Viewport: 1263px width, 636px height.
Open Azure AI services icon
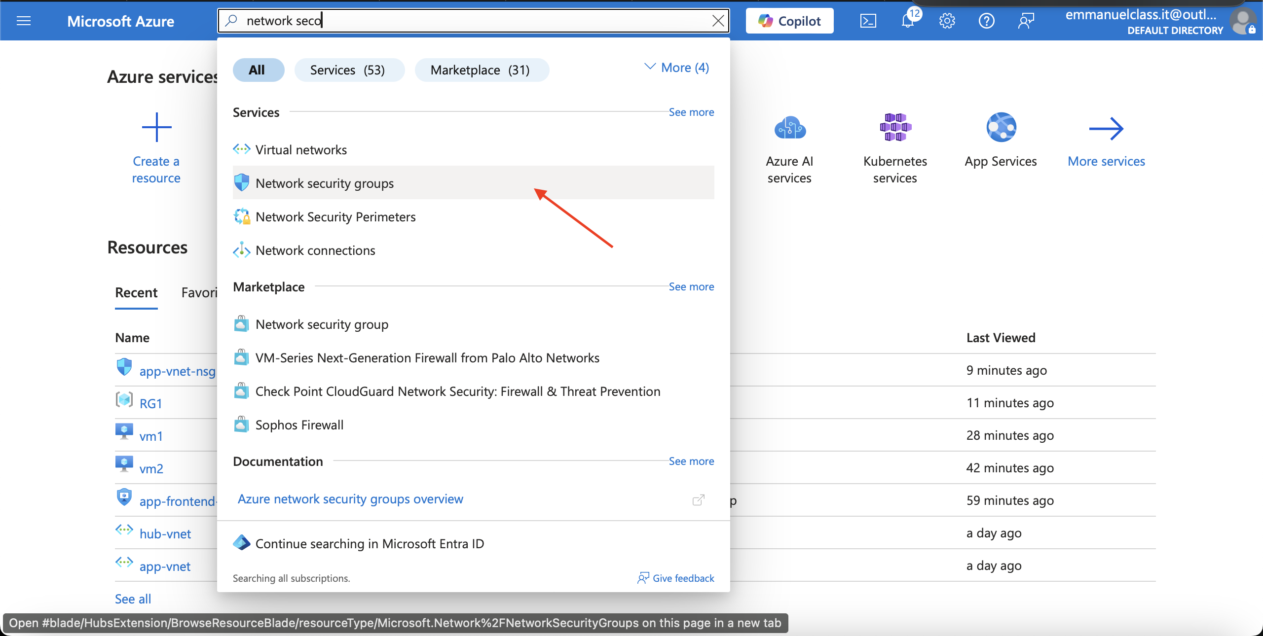(790, 128)
